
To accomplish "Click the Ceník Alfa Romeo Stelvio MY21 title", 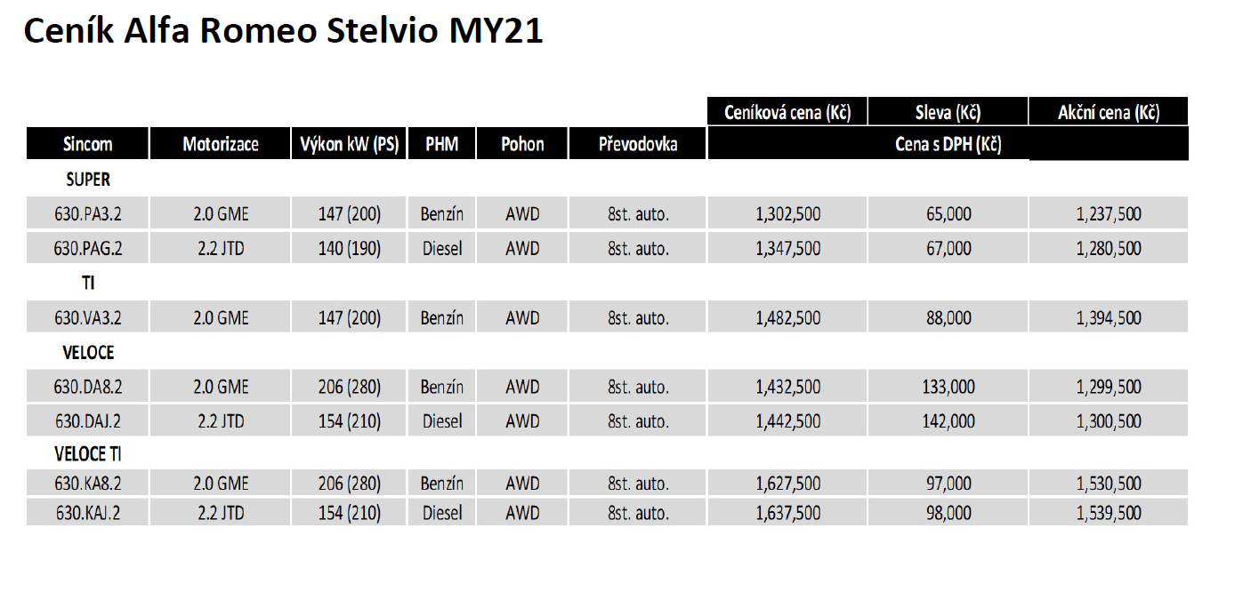I will click(283, 31).
